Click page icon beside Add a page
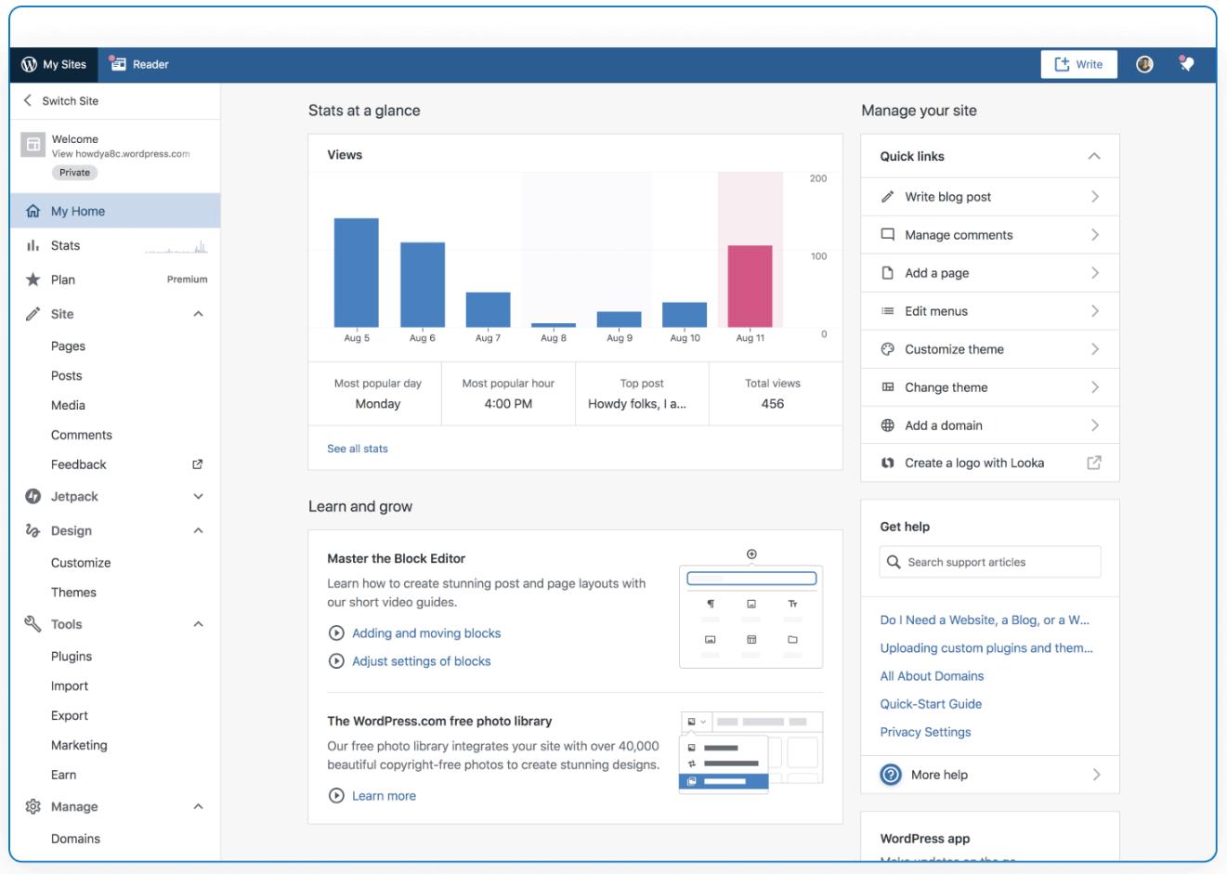This screenshot has width=1227, height=874. pos(887,273)
